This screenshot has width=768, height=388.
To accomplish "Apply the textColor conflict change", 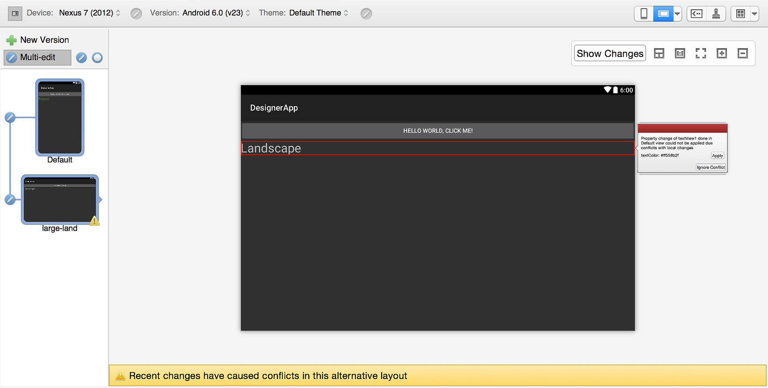I will tap(718, 156).
